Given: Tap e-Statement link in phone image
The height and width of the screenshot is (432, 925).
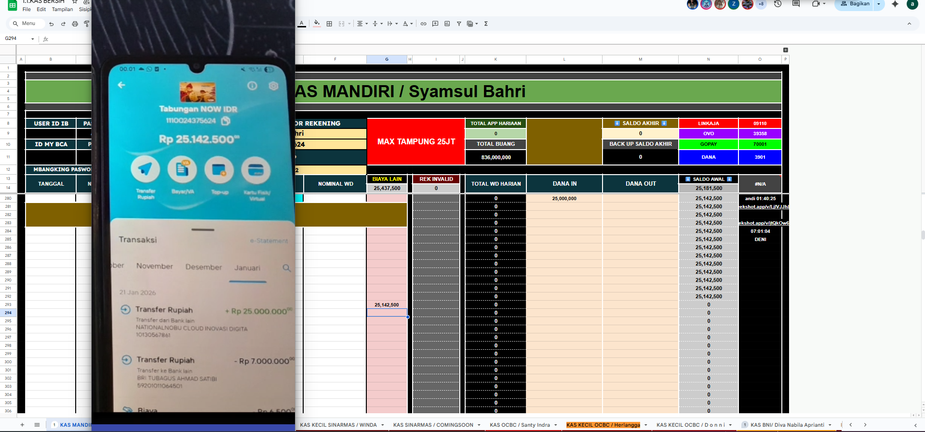Looking at the screenshot, I should (x=269, y=241).
